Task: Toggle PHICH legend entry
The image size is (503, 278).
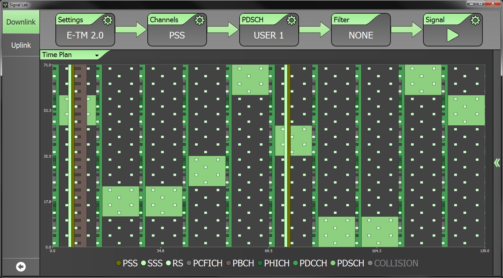Action: (273, 263)
